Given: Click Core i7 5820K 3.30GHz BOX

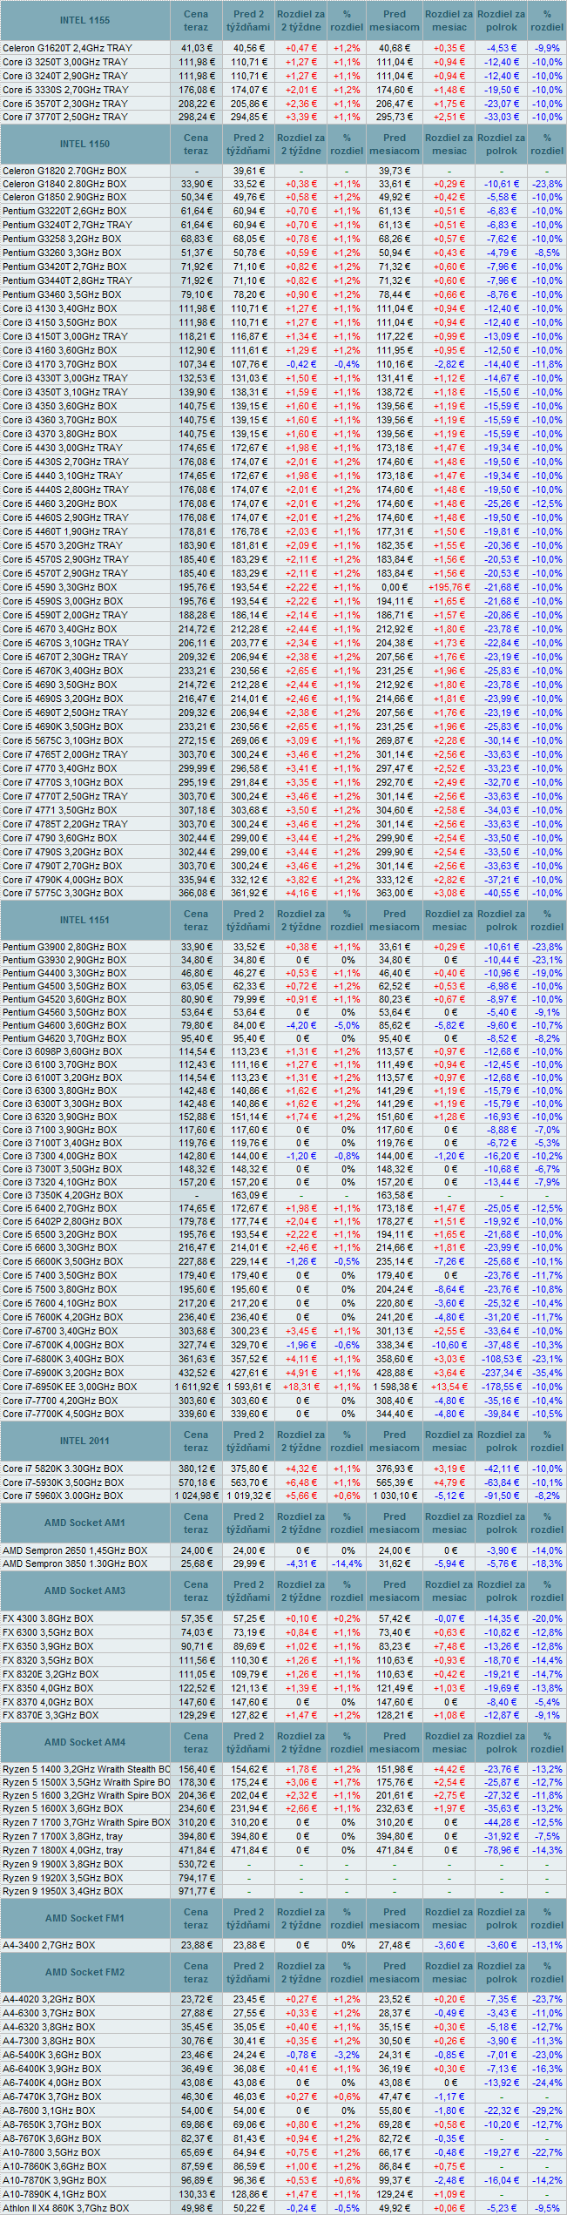Looking at the screenshot, I should [x=62, y=1469].
